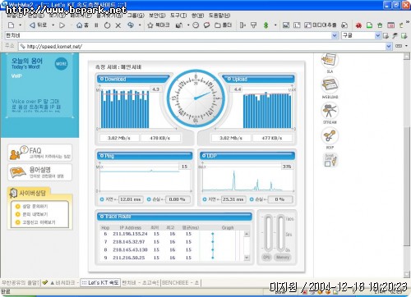Expand the address bar URL dropdown

[x=389, y=46]
